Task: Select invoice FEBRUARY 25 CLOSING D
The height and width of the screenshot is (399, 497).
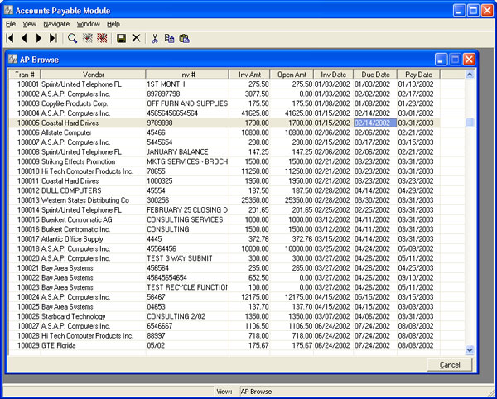Action: click(187, 210)
